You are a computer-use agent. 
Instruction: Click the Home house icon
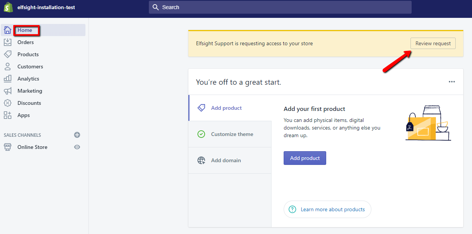pyautogui.click(x=8, y=30)
